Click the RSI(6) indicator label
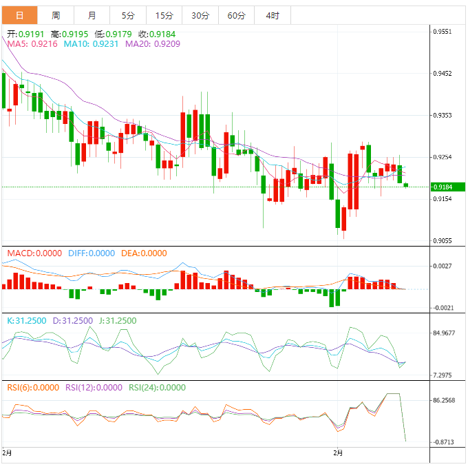 pos(33,388)
